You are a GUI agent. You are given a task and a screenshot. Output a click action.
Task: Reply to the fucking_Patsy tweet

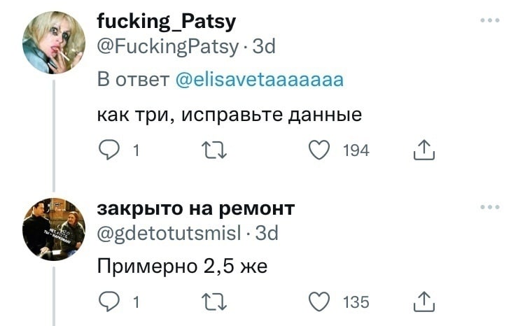(109, 150)
